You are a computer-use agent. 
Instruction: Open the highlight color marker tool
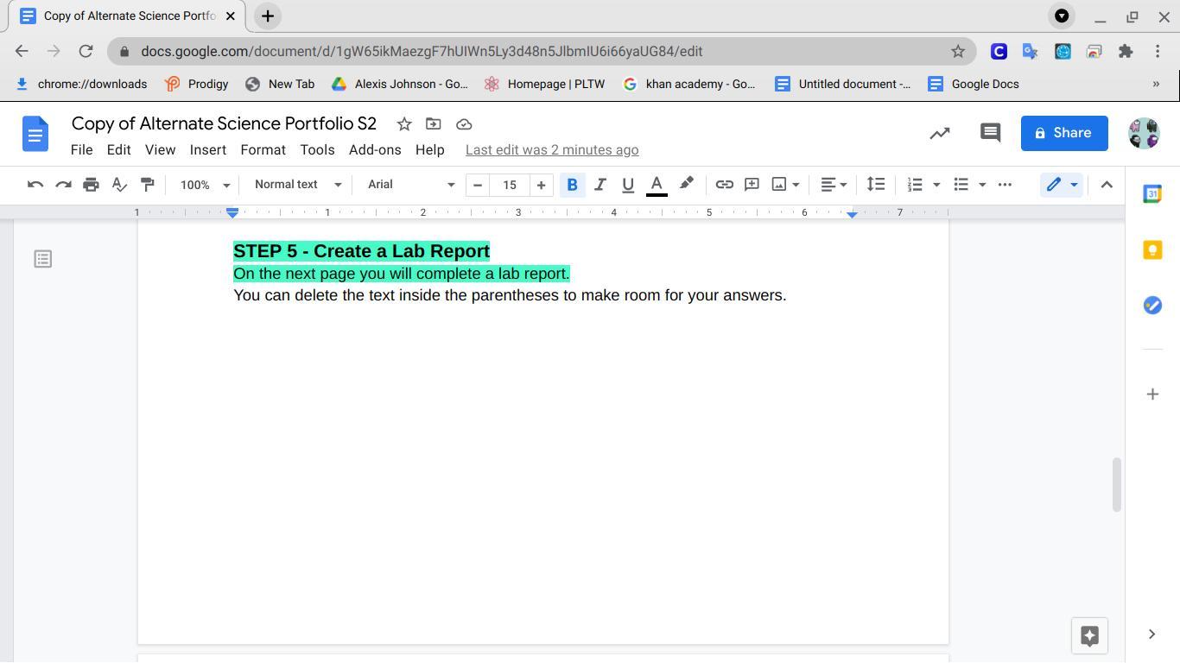click(686, 184)
